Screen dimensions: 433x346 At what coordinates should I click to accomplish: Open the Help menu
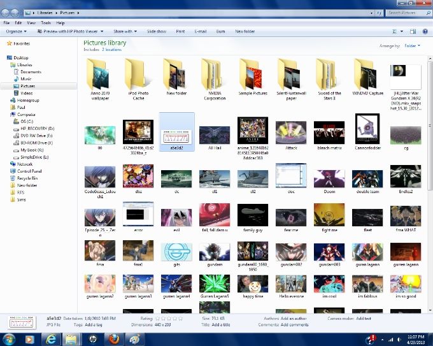60,23
